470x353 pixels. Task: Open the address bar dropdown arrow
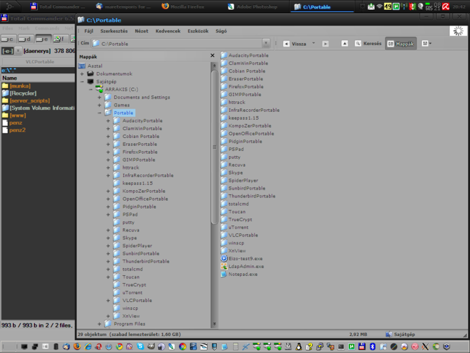coord(266,44)
